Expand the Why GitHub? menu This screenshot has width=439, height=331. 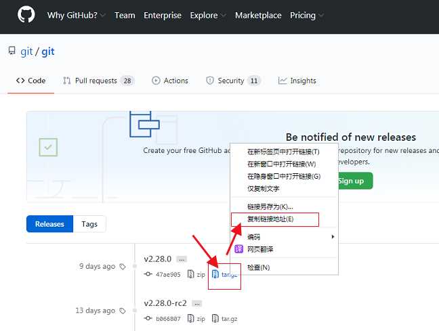point(76,15)
